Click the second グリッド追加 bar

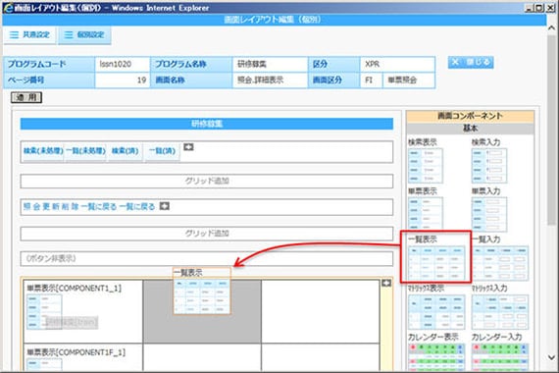pos(207,234)
